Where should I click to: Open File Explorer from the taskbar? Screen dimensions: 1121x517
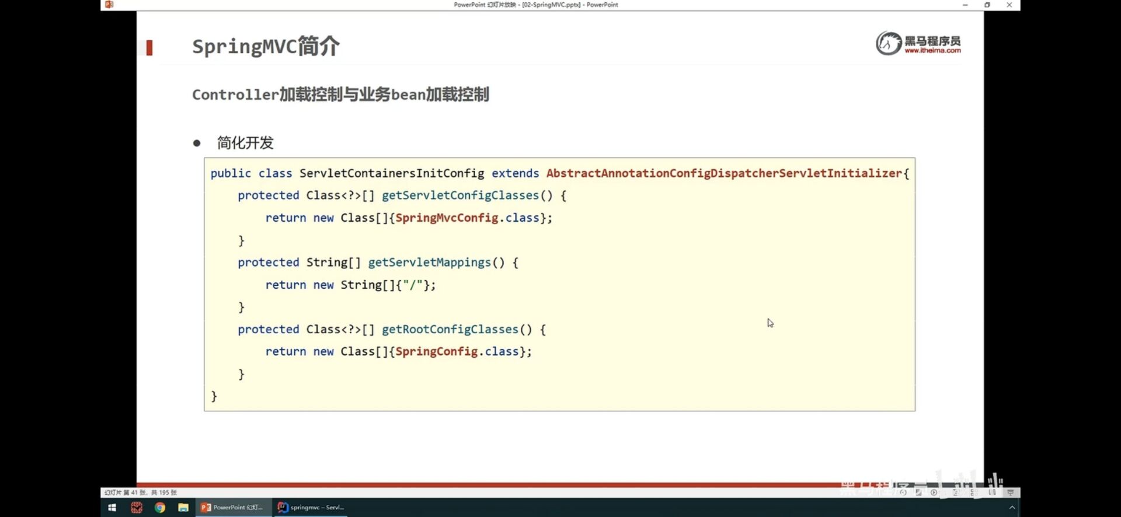point(183,508)
